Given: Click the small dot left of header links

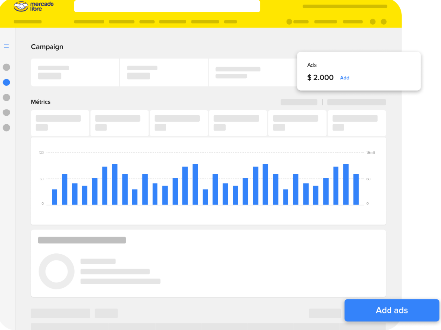Looking at the screenshot, I should pyautogui.click(x=289, y=22).
